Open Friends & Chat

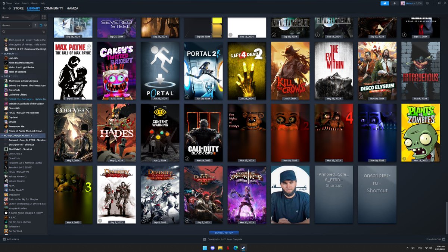click(435, 239)
